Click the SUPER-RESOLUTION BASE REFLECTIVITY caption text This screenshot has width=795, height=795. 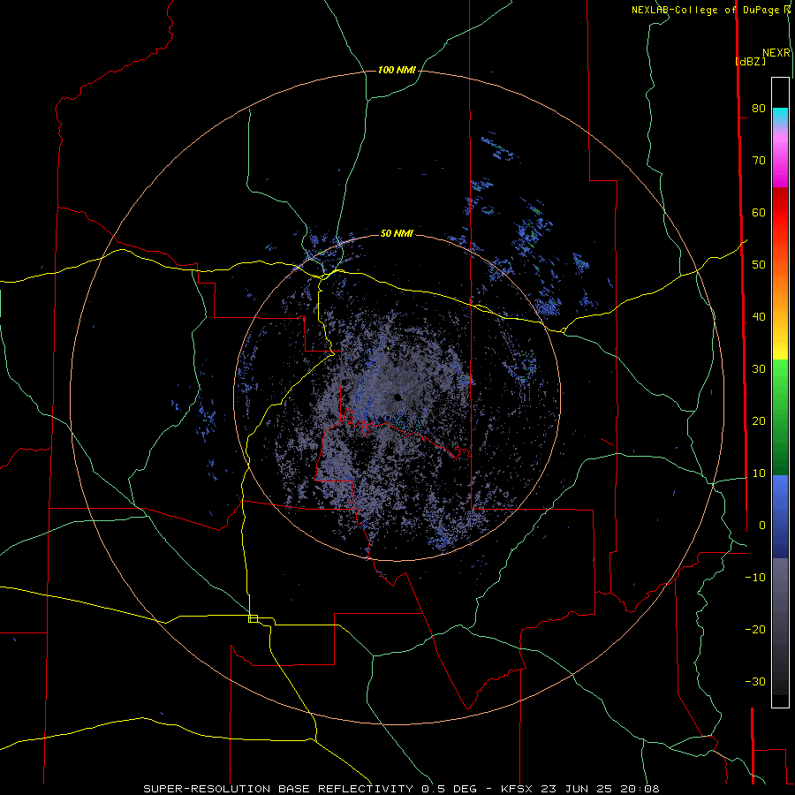coord(278,789)
